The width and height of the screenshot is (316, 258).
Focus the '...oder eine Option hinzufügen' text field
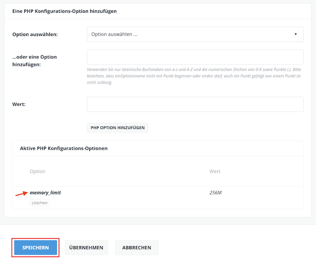[195, 57]
